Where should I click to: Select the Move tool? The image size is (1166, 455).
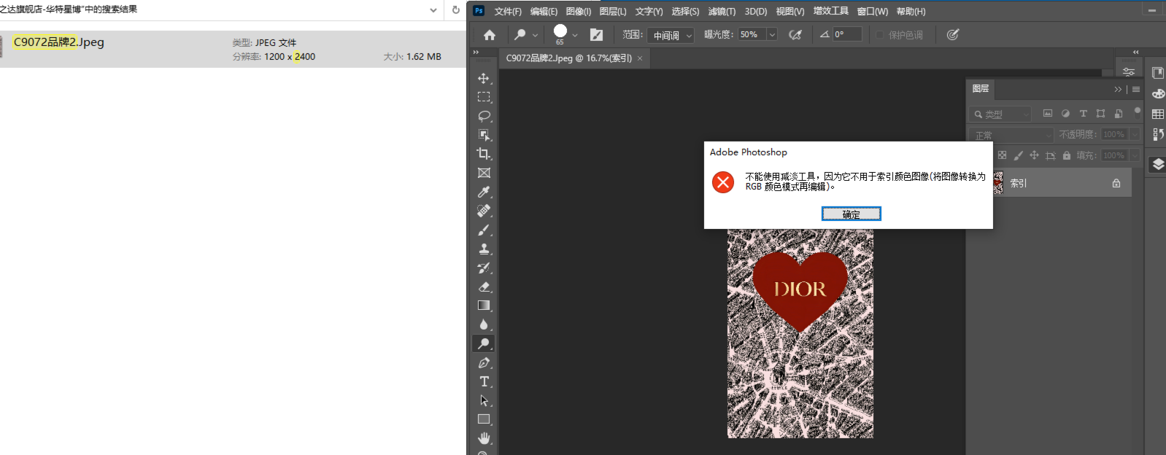tap(483, 78)
